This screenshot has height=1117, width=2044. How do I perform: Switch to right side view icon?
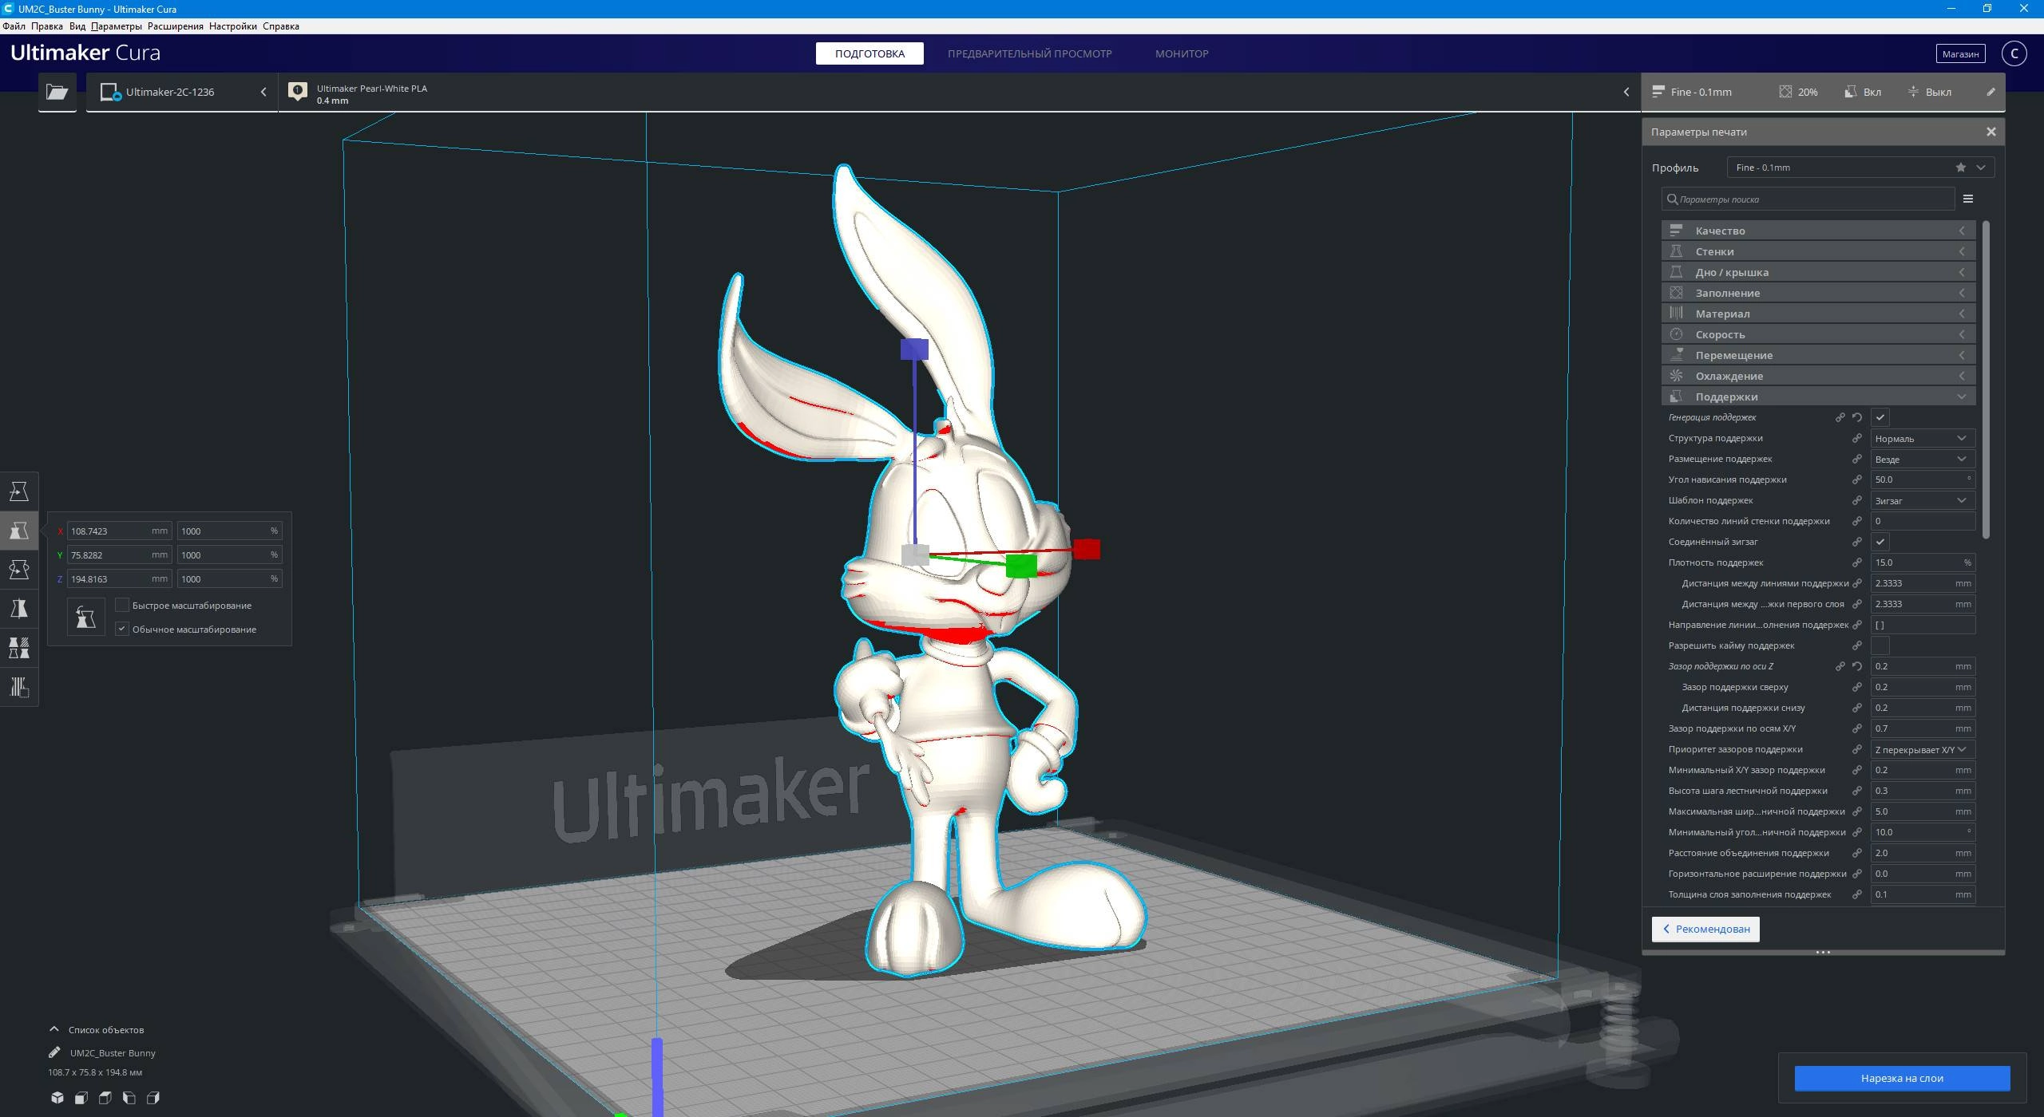click(x=153, y=1098)
